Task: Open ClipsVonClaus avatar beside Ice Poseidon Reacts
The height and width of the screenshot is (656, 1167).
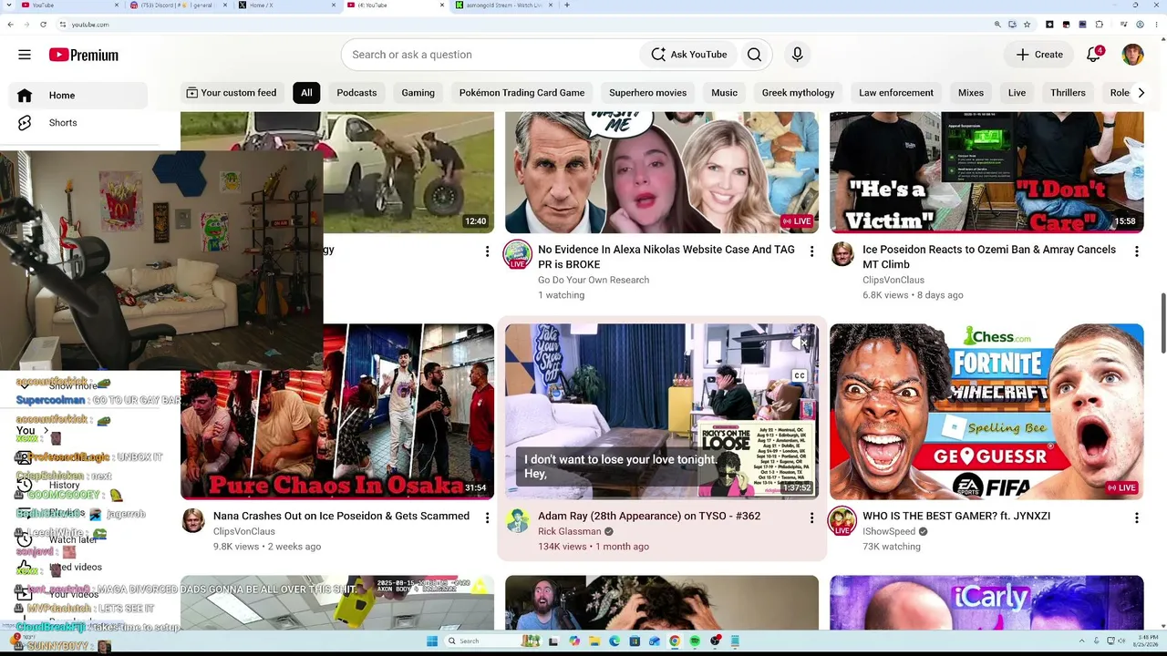Action: 842,254
